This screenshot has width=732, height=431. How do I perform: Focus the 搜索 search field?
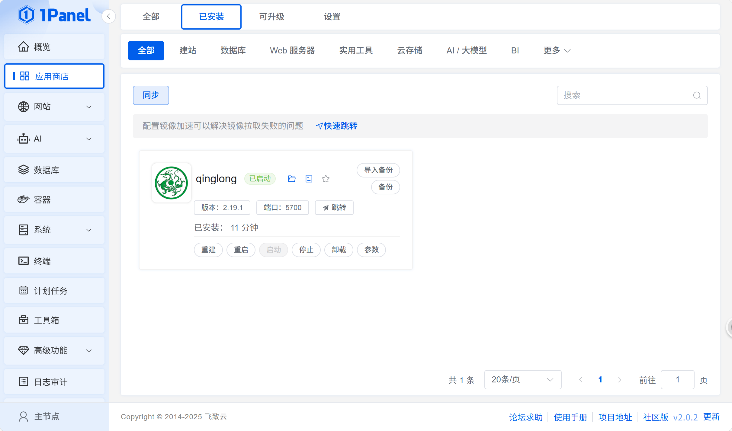pos(632,95)
